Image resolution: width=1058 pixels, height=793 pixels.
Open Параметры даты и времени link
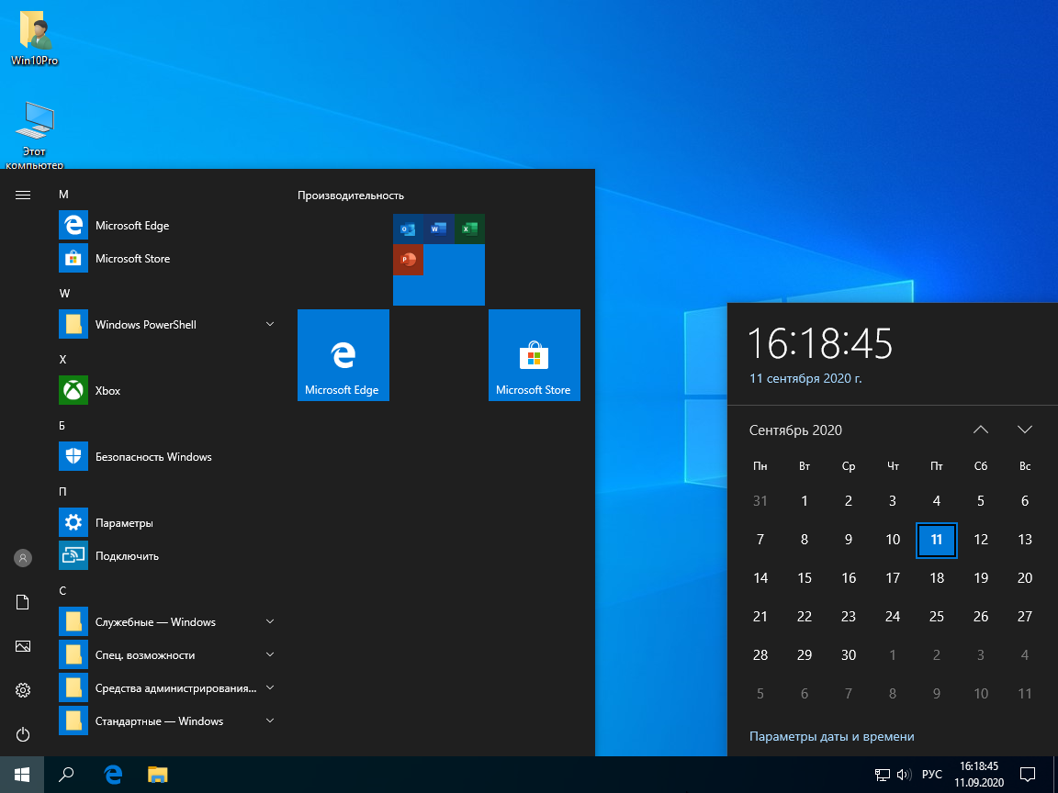[x=831, y=736]
